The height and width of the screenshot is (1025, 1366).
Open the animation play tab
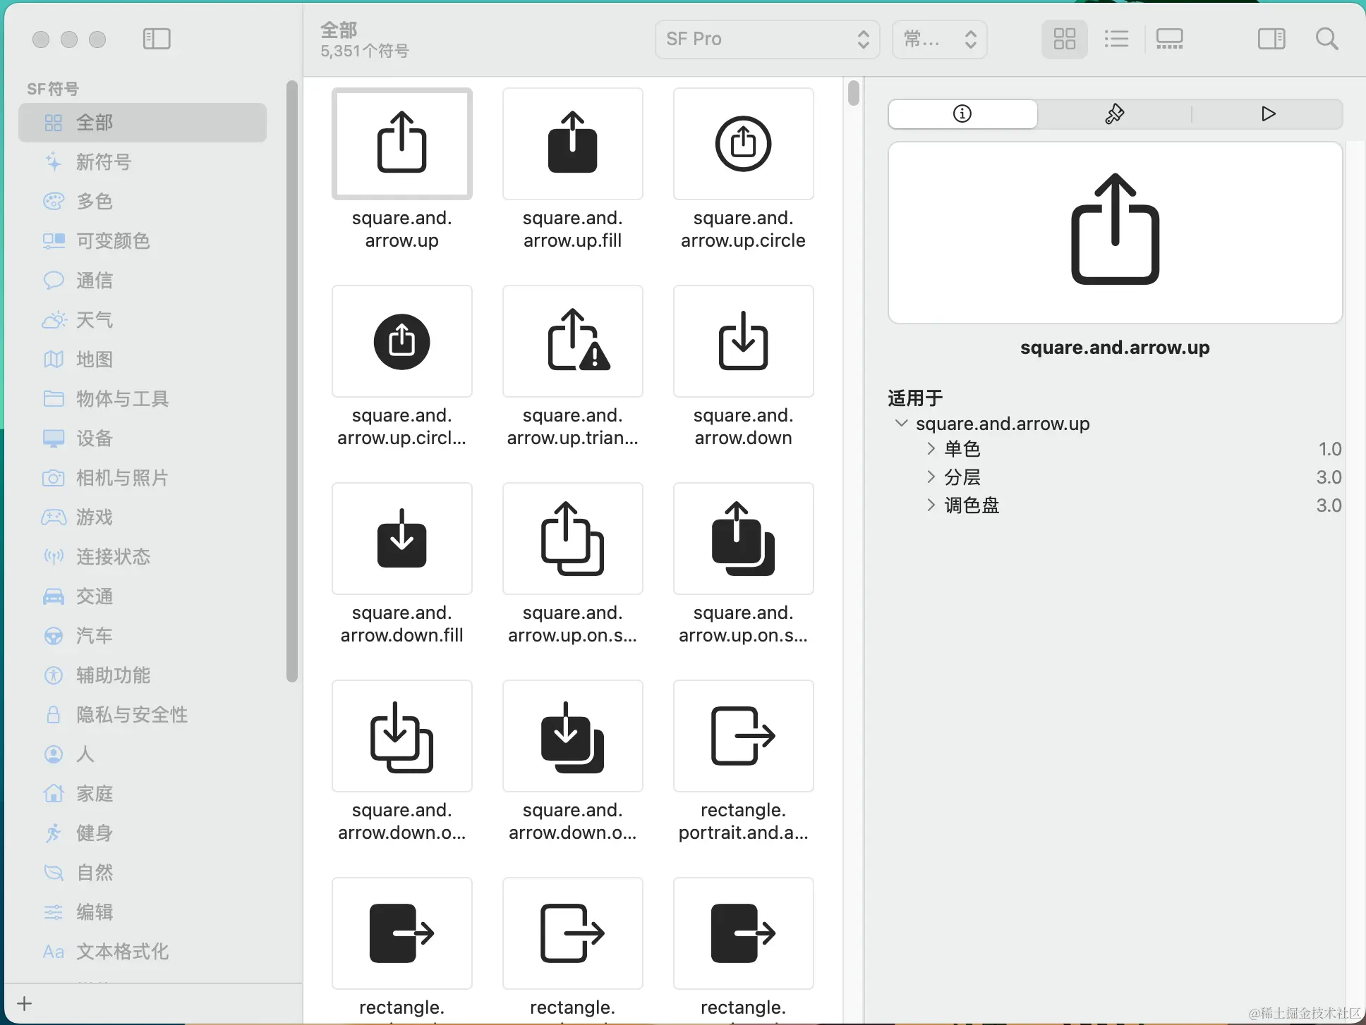coord(1268,113)
